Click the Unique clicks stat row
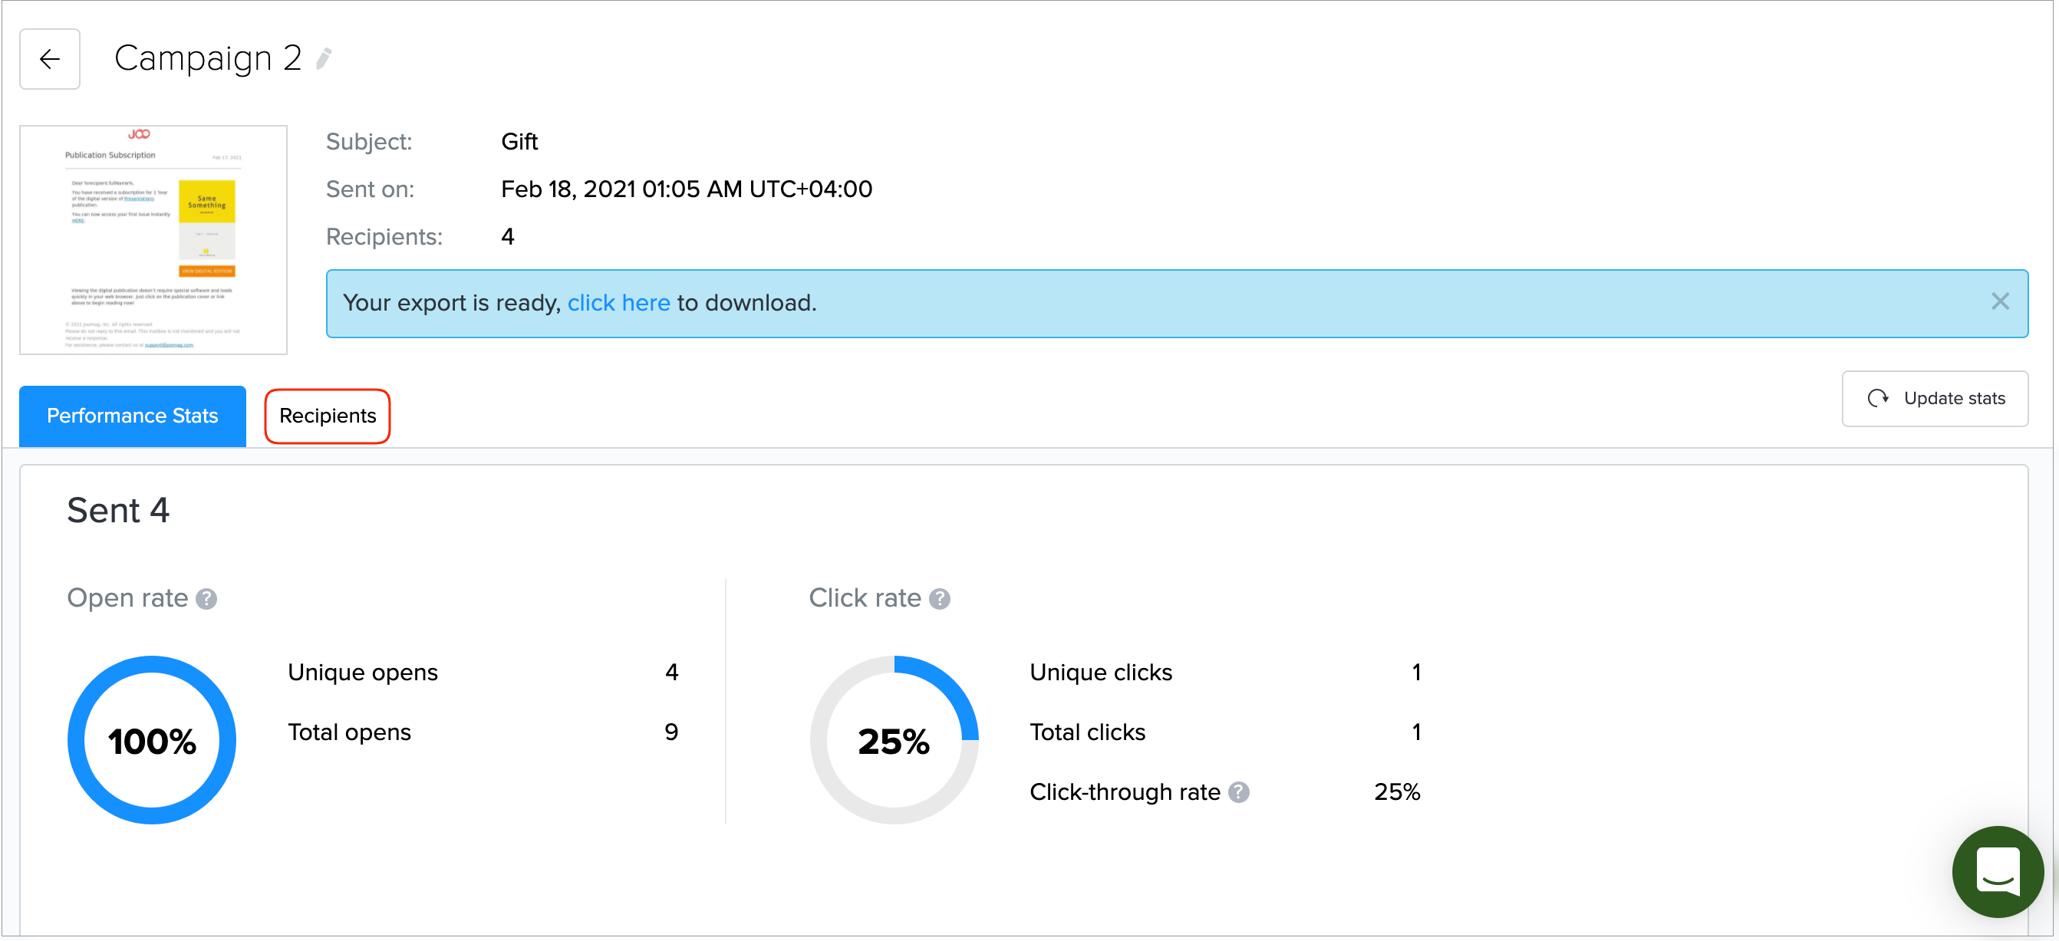 tap(1224, 672)
